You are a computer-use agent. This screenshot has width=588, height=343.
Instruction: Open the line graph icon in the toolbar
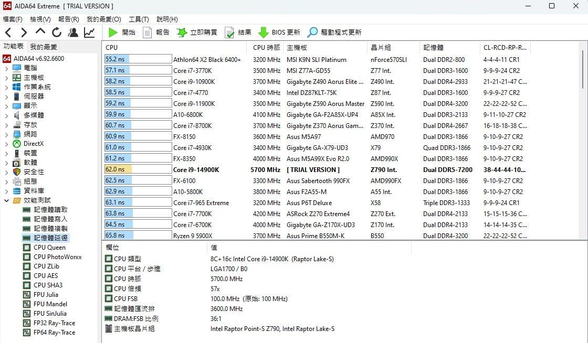click(x=89, y=33)
